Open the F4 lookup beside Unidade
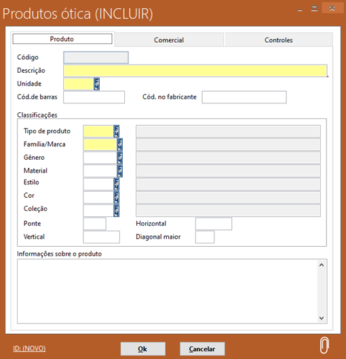This screenshot has height=359, width=346. [x=96, y=84]
